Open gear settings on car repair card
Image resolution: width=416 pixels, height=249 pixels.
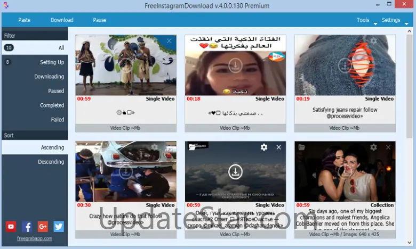click(154, 147)
